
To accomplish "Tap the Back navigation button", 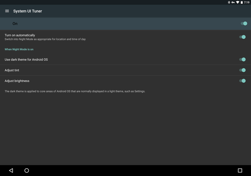I will coord(11,170).
